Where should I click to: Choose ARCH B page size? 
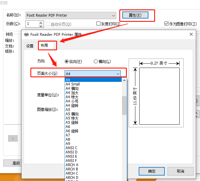click(x=93, y=169)
